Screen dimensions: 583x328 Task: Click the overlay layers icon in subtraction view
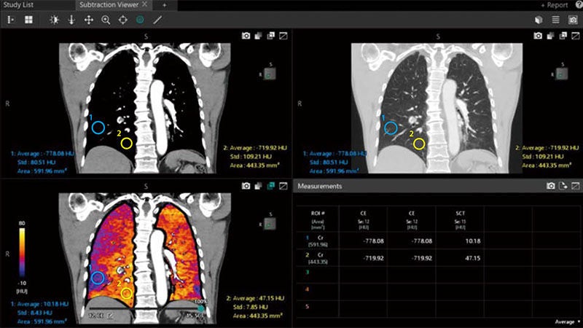[258, 186]
